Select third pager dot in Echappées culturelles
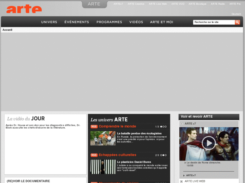The height and width of the screenshot is (183, 245). pos(165,155)
